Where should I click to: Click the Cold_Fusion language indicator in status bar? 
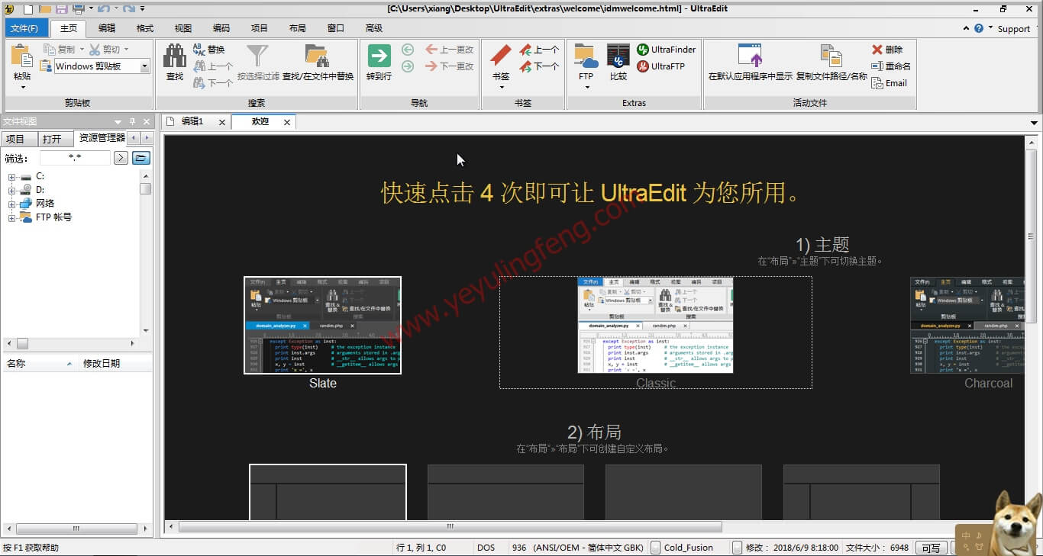point(688,548)
